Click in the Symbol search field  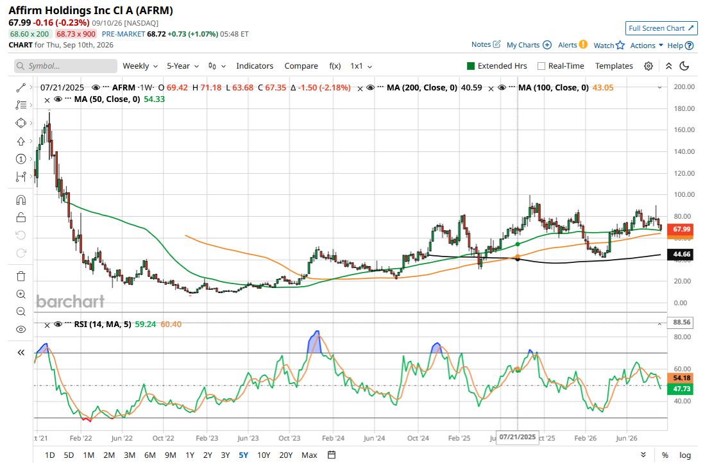tap(65, 66)
